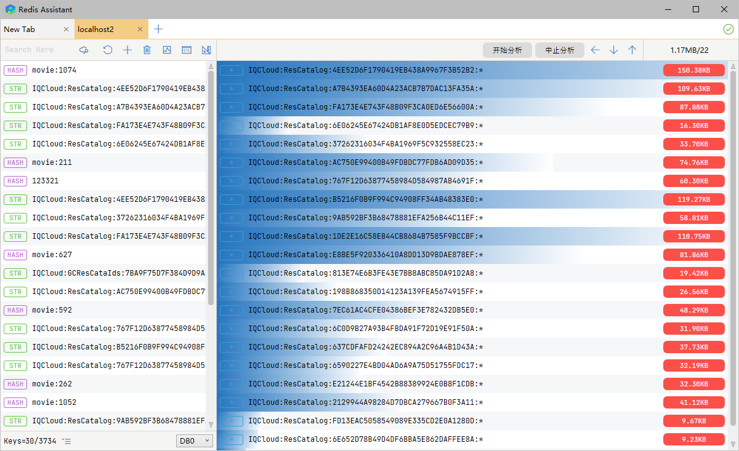Image resolution: width=739 pixels, height=451 pixels.
Task: Click the green connection status check icon
Action: point(729,29)
